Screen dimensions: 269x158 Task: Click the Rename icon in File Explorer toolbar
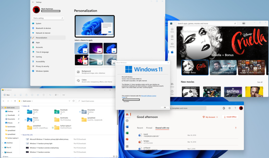(x=32, y=95)
